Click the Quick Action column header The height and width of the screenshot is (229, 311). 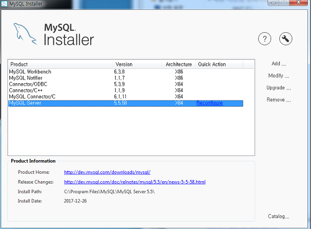(219, 65)
